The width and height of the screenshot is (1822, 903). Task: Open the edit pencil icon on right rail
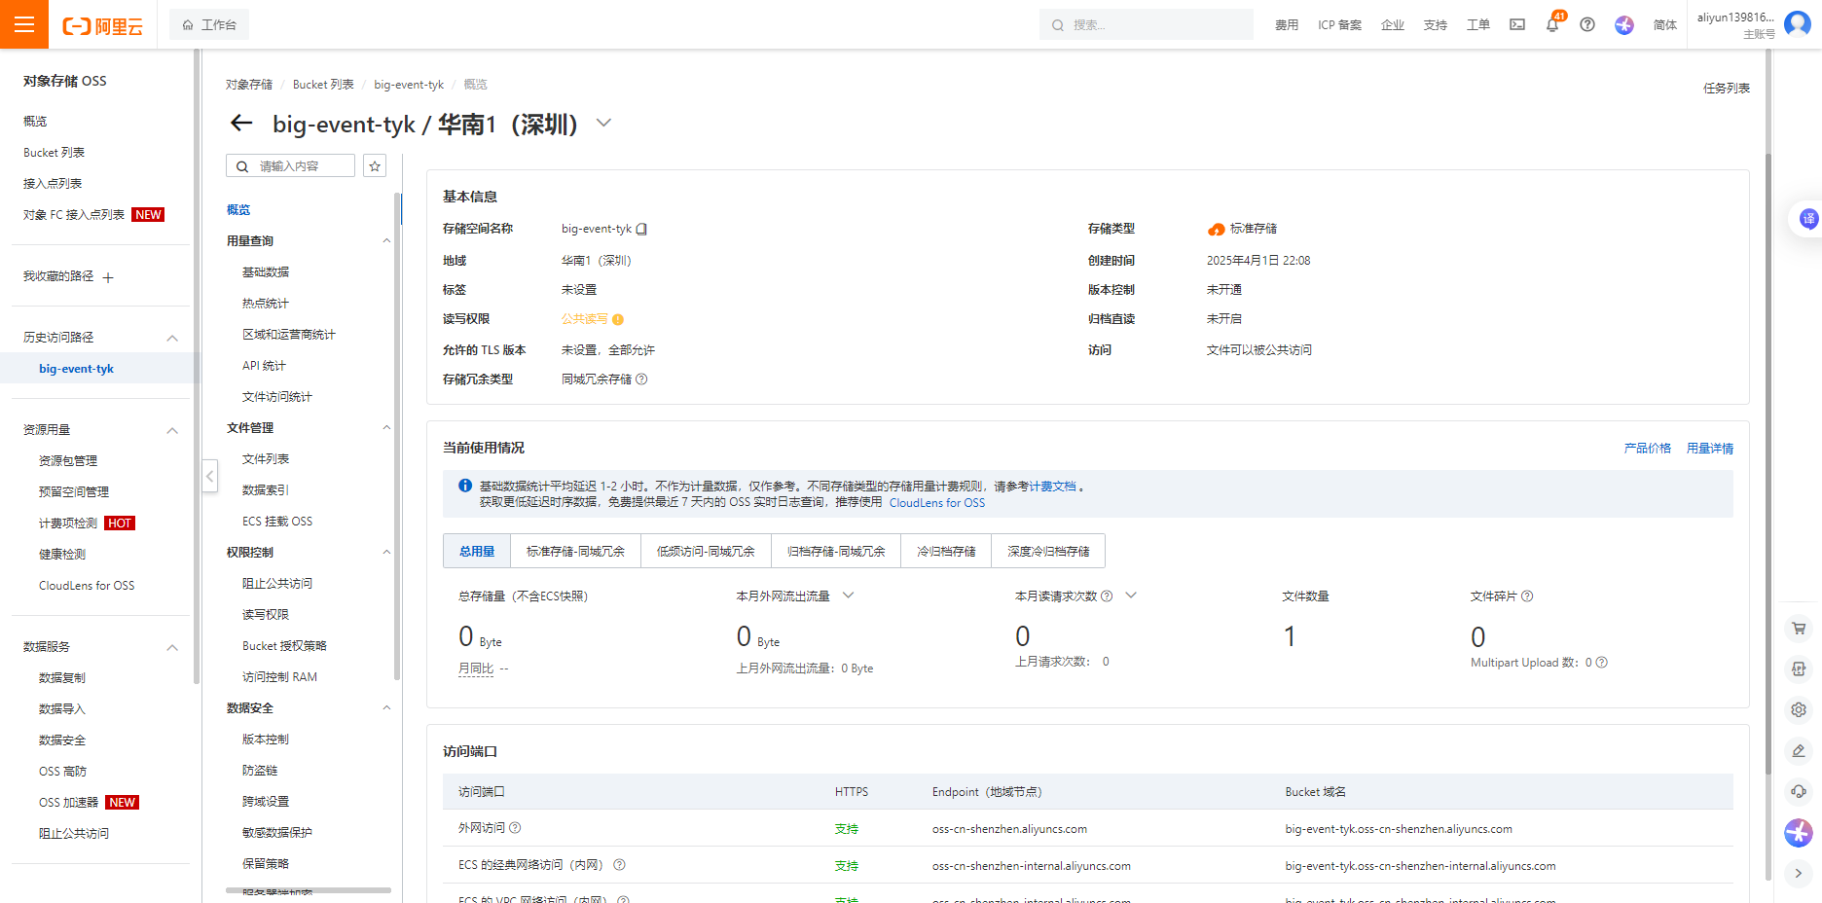tap(1799, 750)
